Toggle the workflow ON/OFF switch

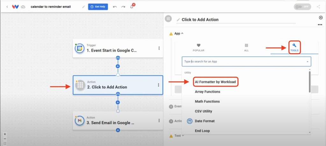pyautogui.click(x=302, y=7)
